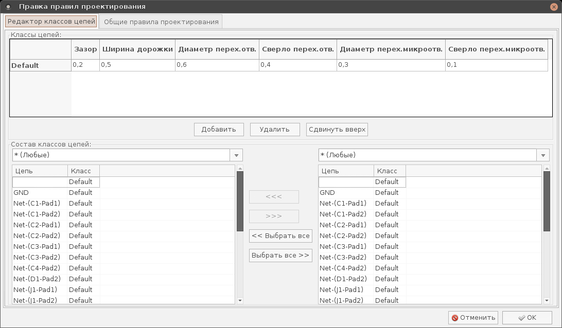Cancel with the Отменить button
This screenshot has height=328, width=562.
click(x=474, y=318)
